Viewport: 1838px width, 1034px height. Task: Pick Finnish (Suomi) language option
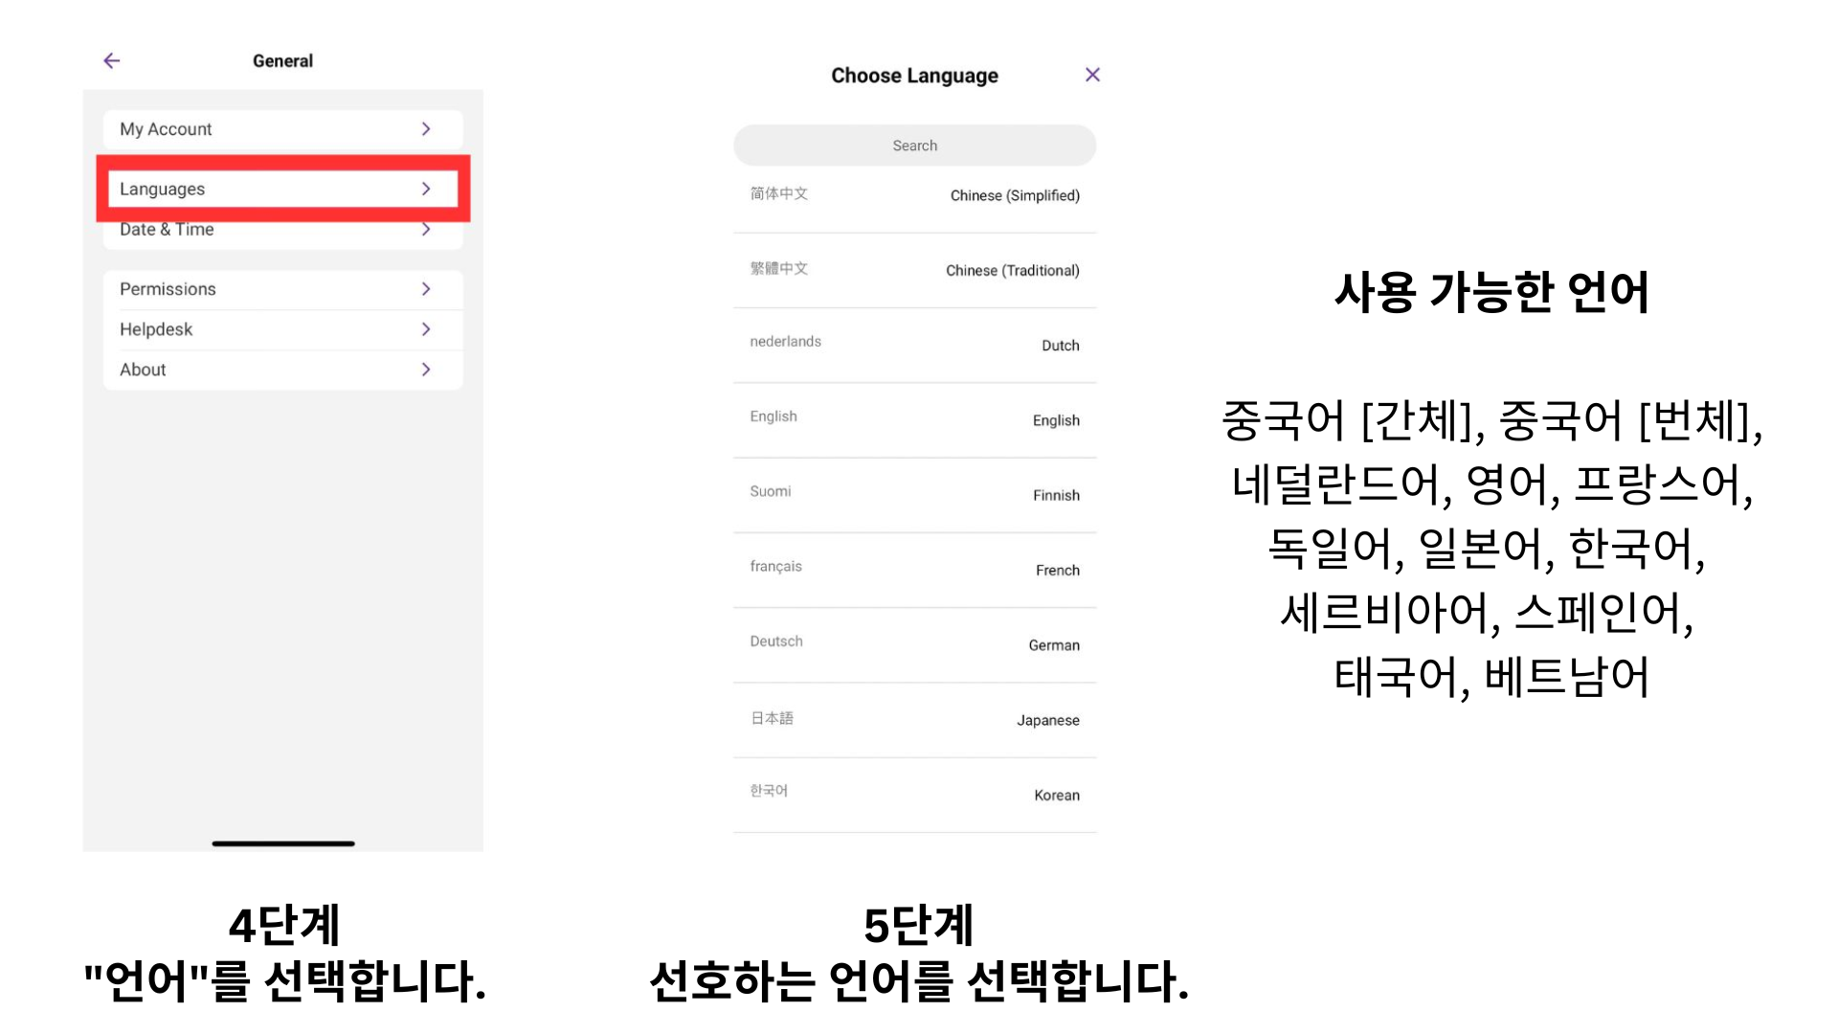coord(914,494)
